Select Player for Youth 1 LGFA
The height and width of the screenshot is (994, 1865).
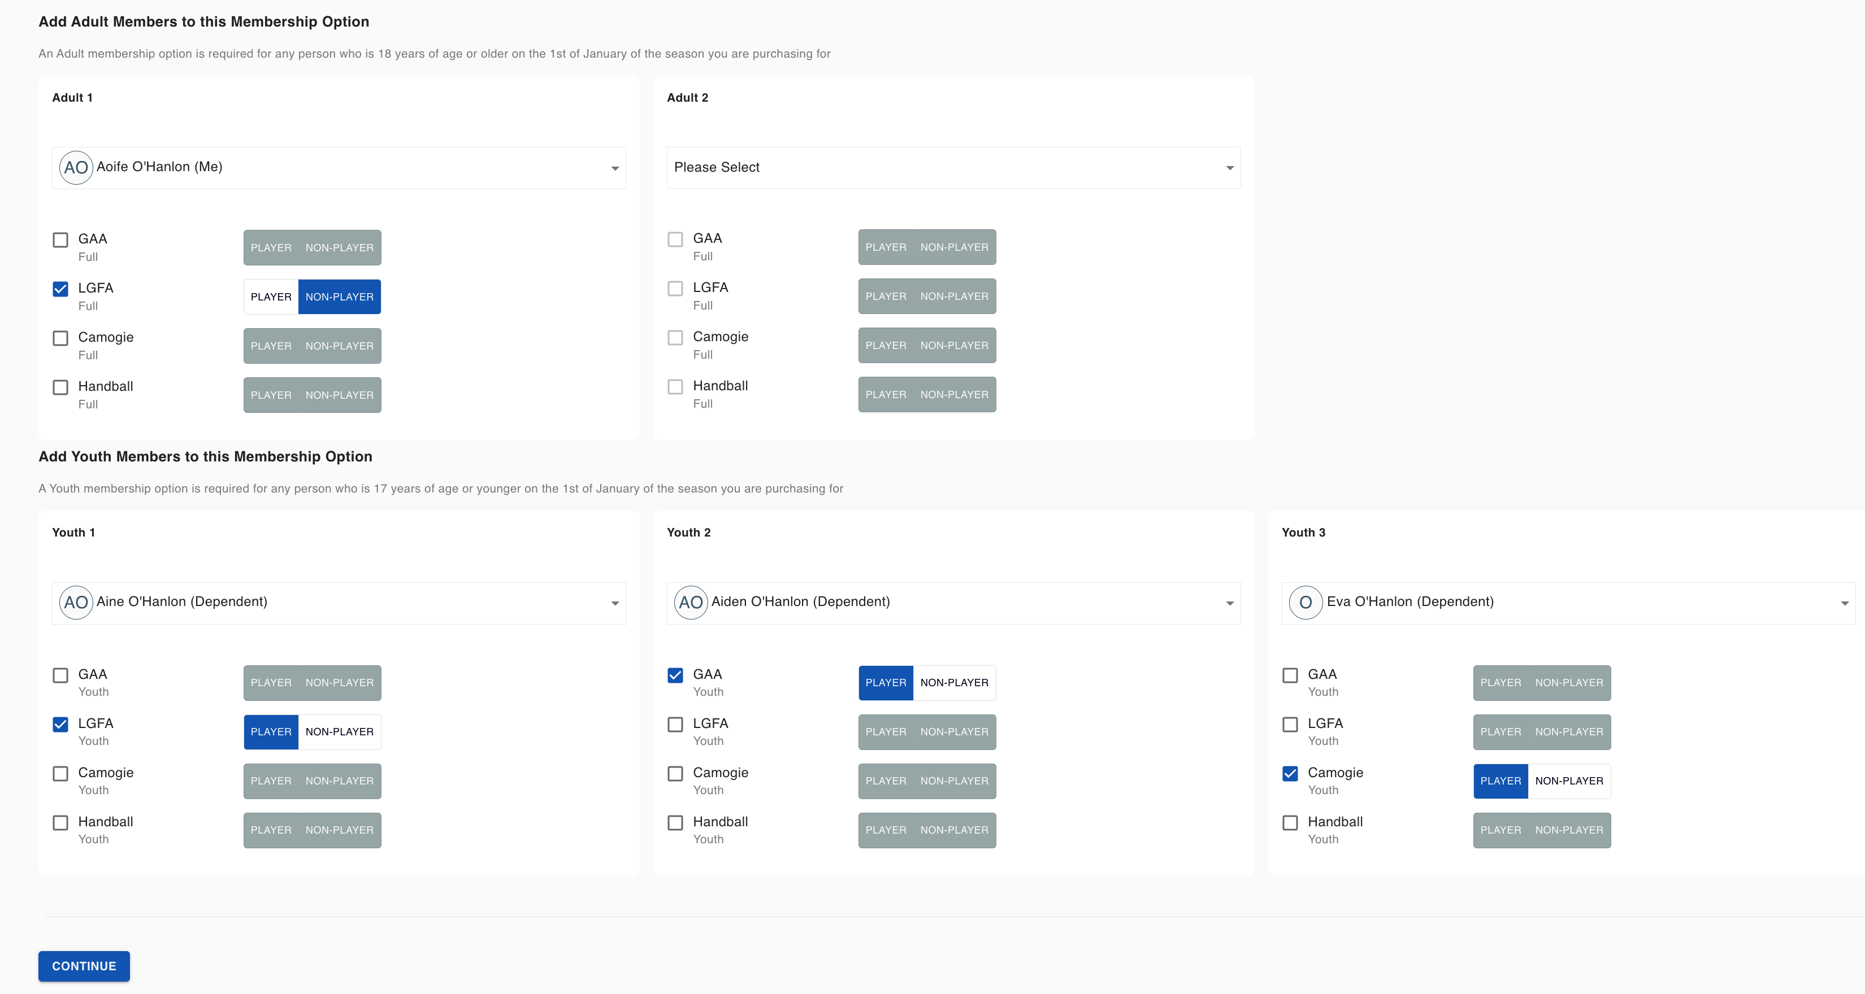point(271,732)
